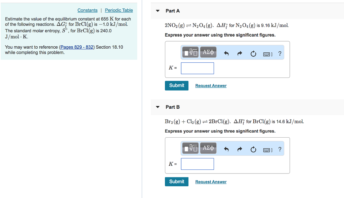Open keyboard shortcuts icon in Part B toolbar

pos(267,150)
